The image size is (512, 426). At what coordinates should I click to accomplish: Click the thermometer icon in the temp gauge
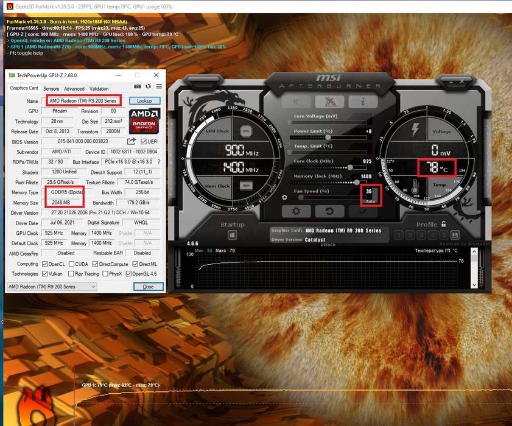[415, 186]
